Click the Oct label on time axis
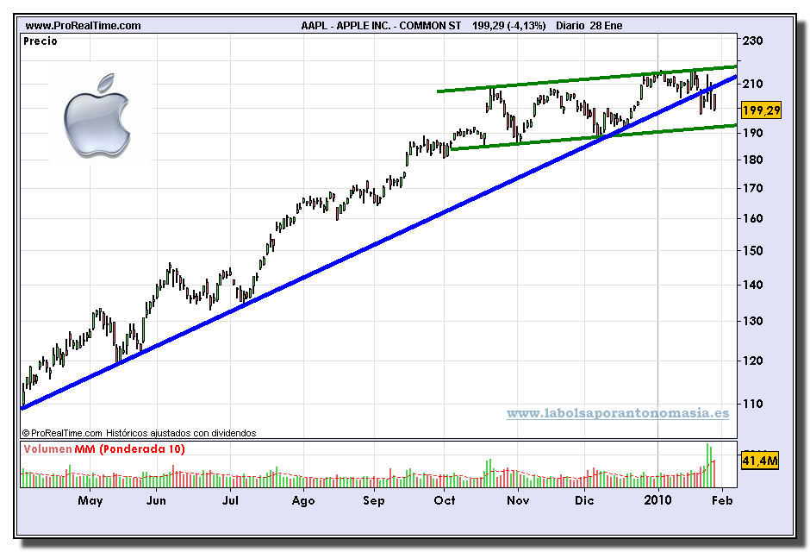 tap(445, 500)
